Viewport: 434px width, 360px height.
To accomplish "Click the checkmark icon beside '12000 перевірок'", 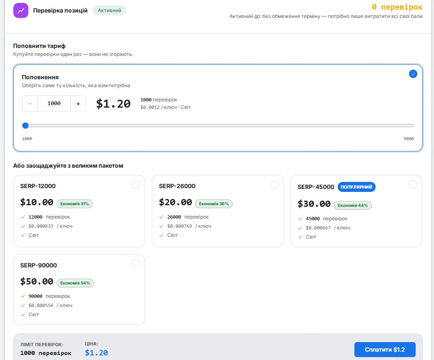I will [23, 217].
